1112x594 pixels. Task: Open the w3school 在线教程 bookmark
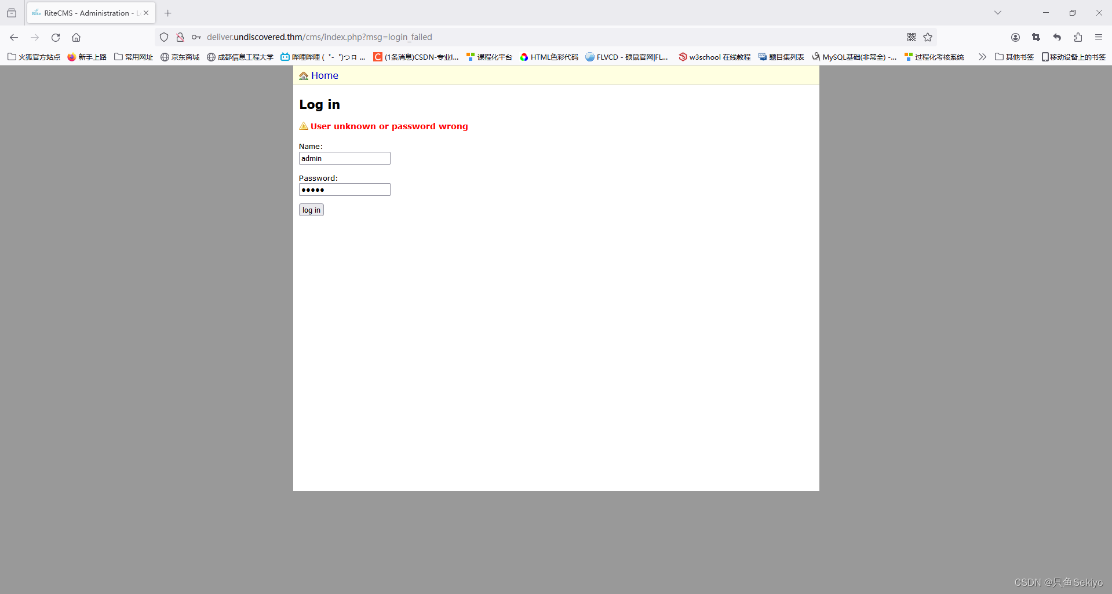[714, 57]
